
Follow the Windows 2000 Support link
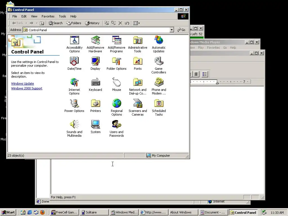click(27, 88)
